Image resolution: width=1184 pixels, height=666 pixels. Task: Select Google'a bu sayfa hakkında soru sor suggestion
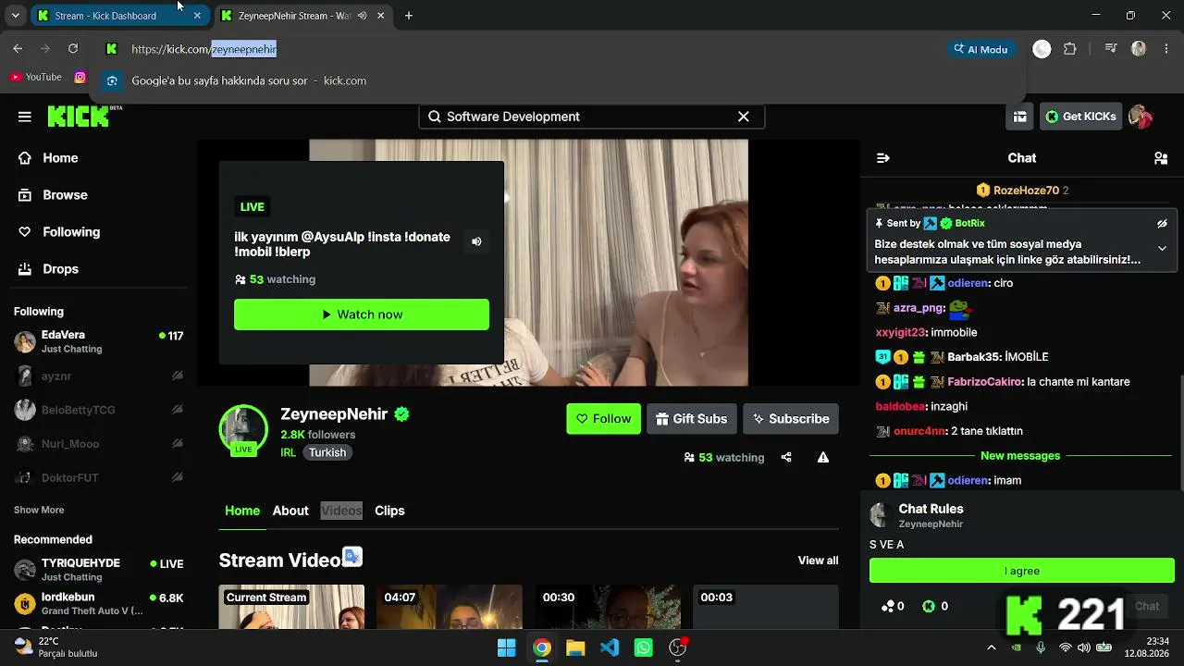coord(558,81)
